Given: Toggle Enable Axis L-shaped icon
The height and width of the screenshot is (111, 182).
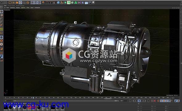Looking at the screenshot, I should coord(2,33).
